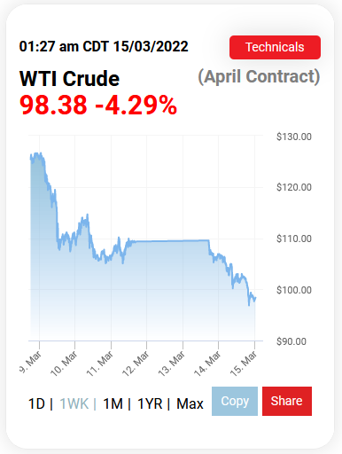Click the 98.38 -4.29% price readout
Screen dimensions: 342x454
98,105
